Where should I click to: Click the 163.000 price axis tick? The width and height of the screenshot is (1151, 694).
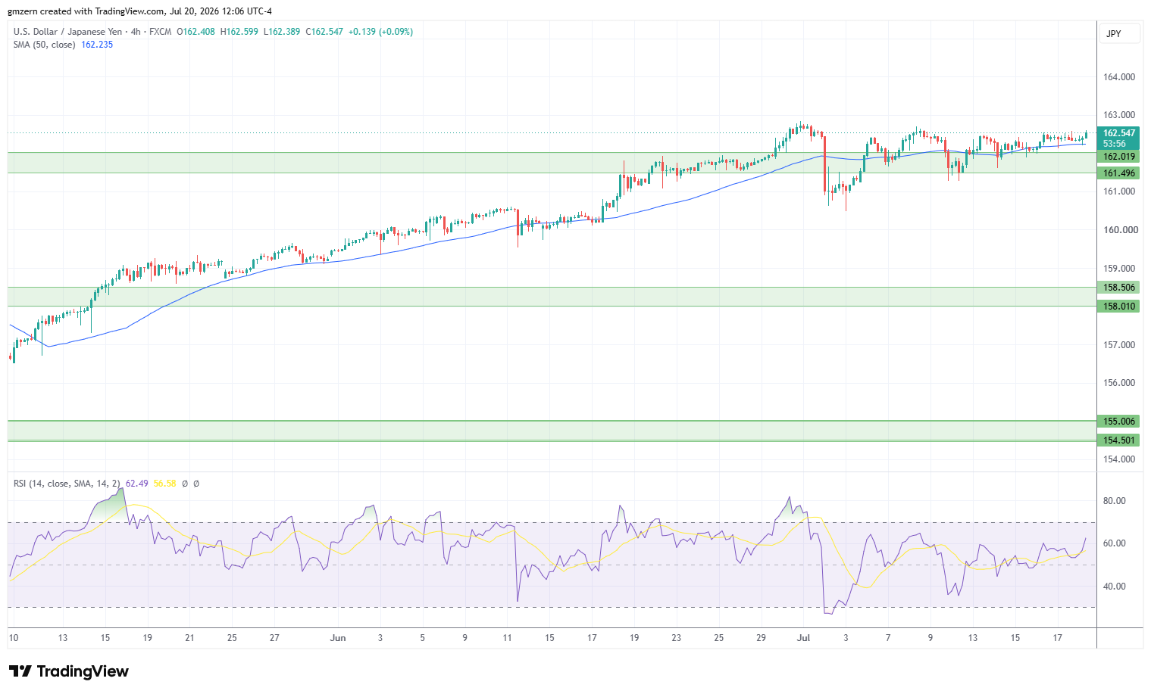(x=1118, y=115)
